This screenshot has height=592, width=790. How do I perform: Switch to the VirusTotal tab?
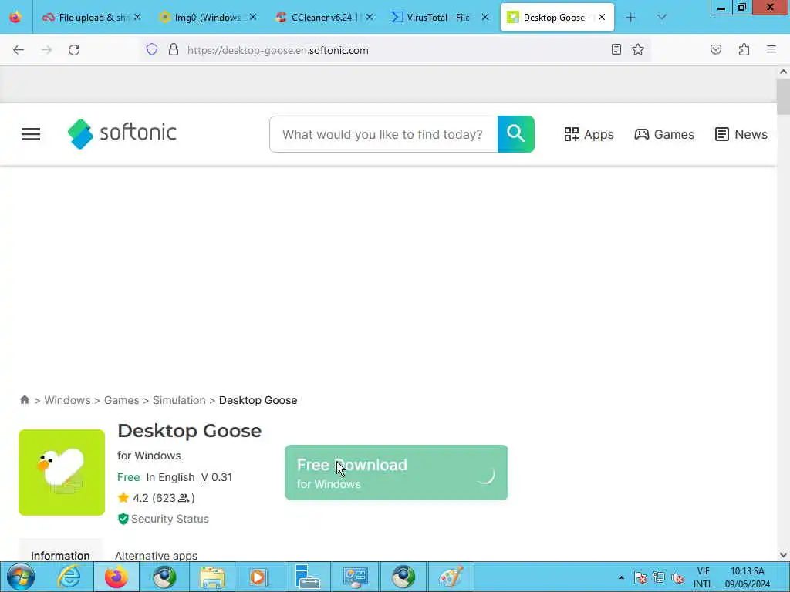click(440, 18)
